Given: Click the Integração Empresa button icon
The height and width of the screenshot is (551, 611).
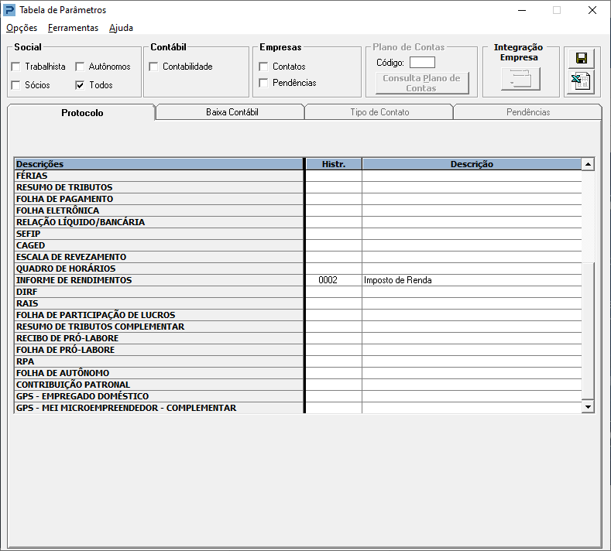Looking at the screenshot, I should click(x=520, y=78).
